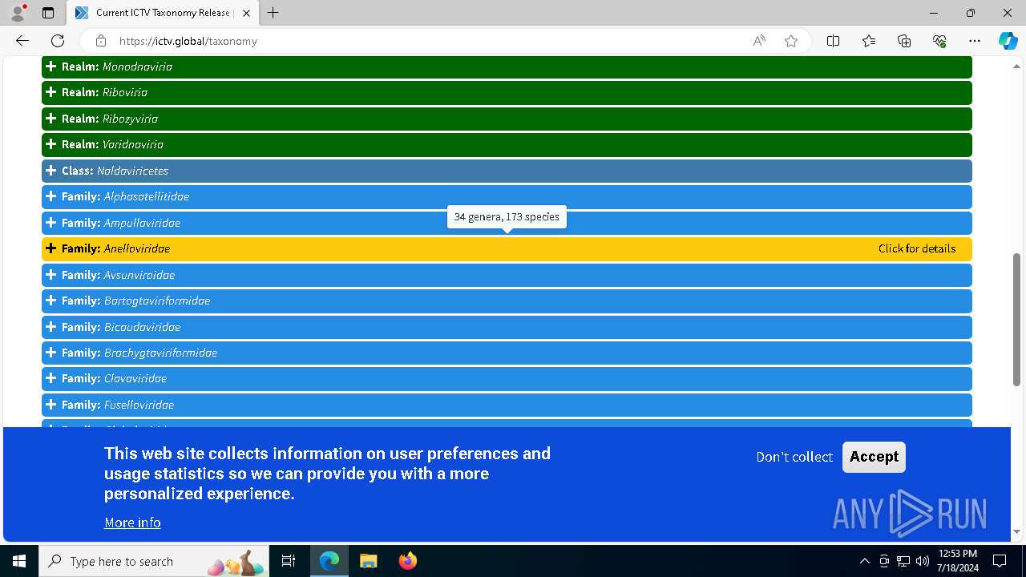
Task: Open the Windows Start menu
Action: pos(19,561)
